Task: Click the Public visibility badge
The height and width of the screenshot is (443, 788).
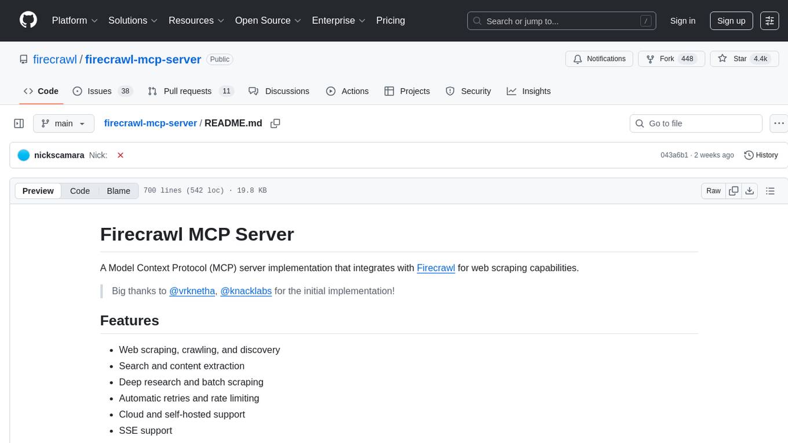Action: [x=220, y=59]
